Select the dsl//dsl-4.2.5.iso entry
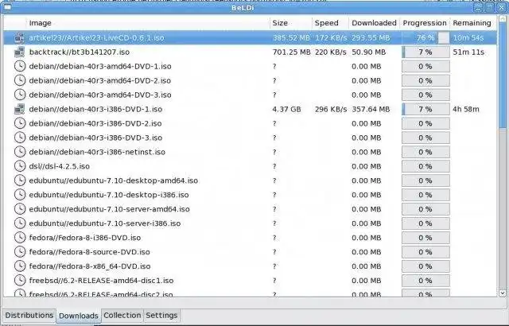This screenshot has height=326, width=509. [x=59, y=166]
